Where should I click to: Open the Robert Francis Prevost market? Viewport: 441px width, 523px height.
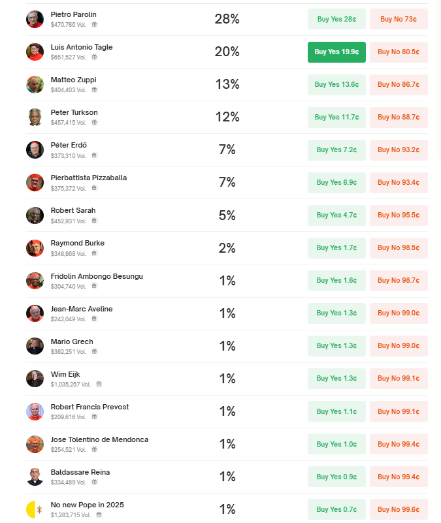pos(90,407)
